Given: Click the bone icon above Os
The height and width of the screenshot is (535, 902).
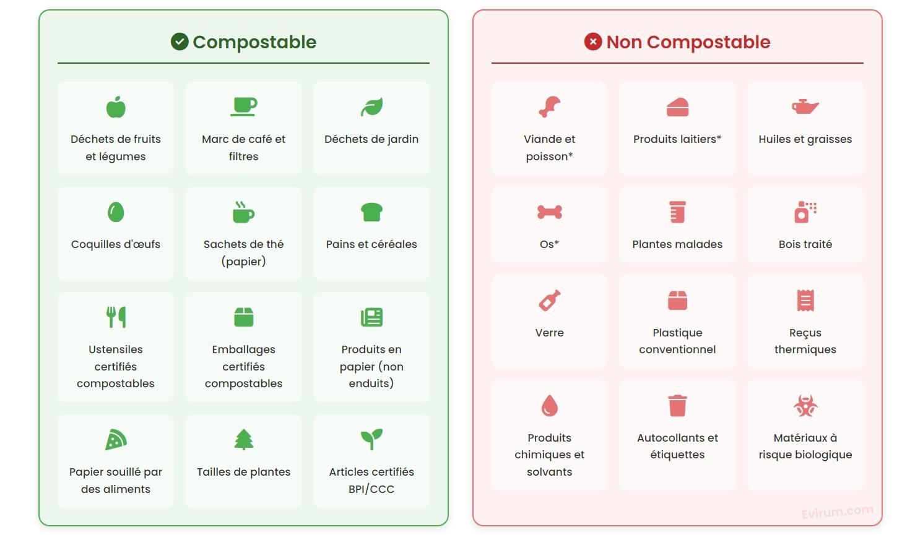Looking at the screenshot, I should [x=549, y=212].
